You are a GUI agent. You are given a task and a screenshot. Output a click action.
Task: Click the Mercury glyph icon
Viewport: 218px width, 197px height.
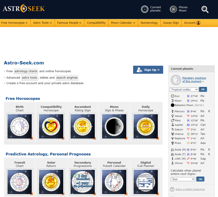[x=172, y=111]
